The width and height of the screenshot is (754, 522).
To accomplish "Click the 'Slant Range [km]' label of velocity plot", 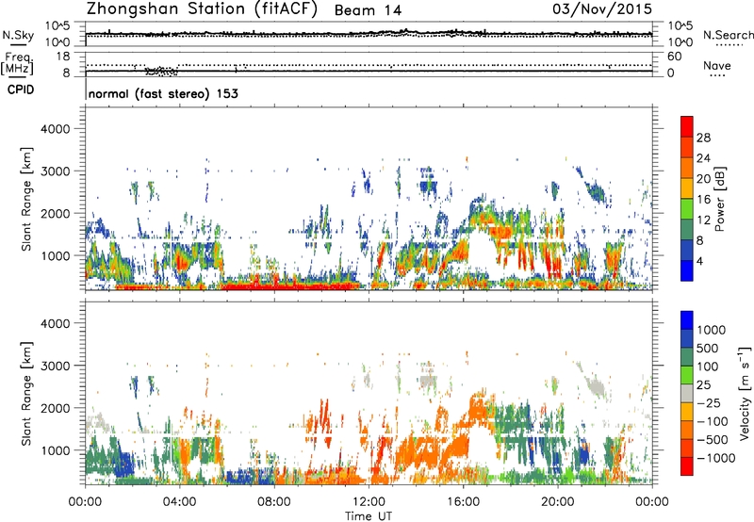I will [x=26, y=393].
